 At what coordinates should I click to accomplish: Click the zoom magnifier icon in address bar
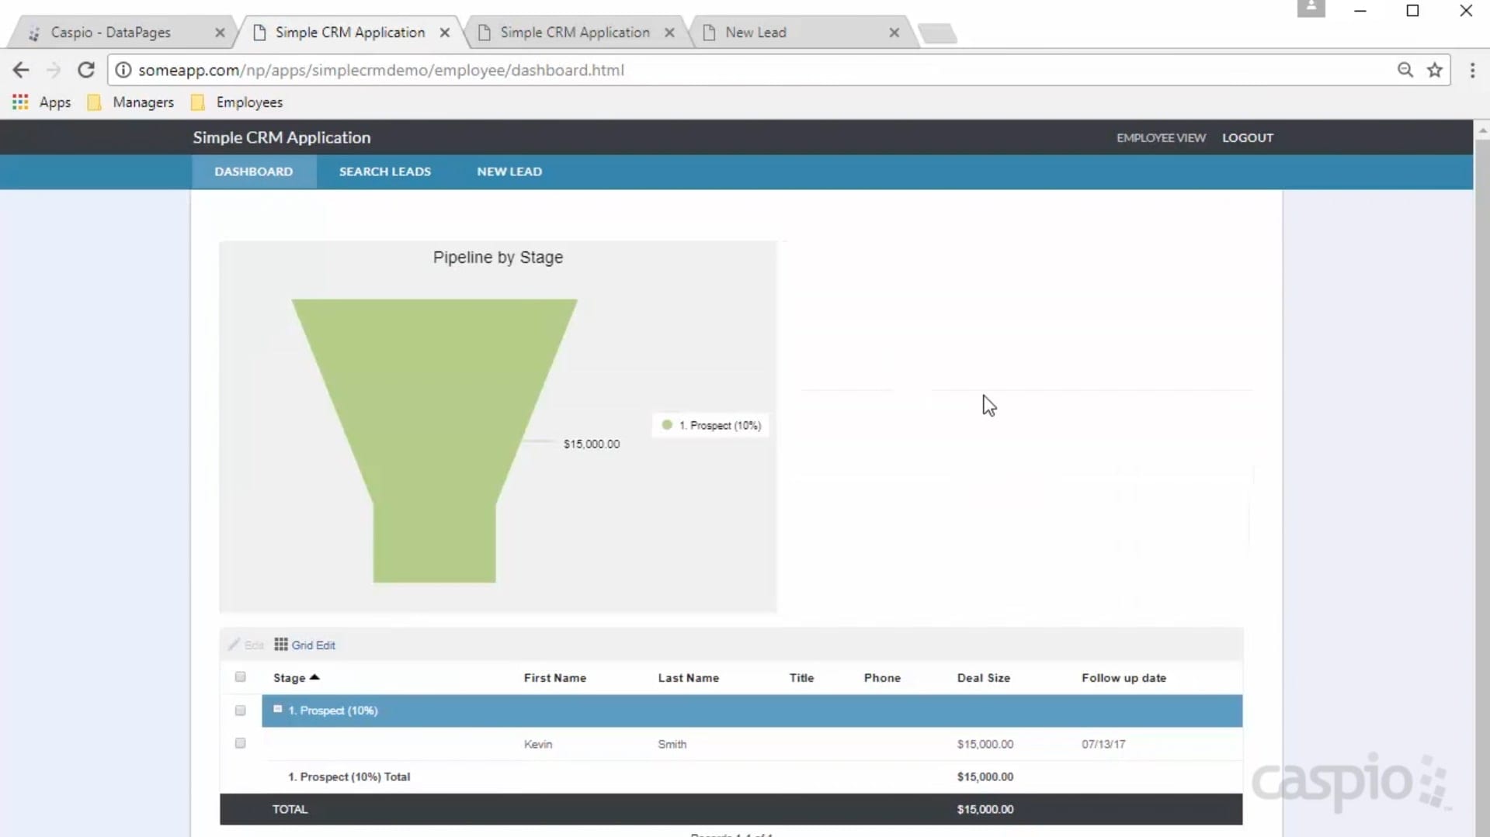1405,70
